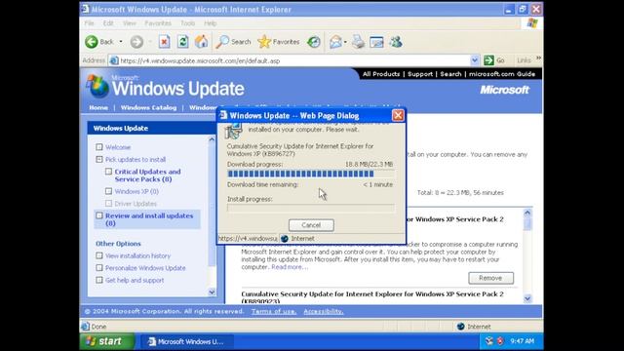Click the dialog's computer download icon

coord(233,131)
